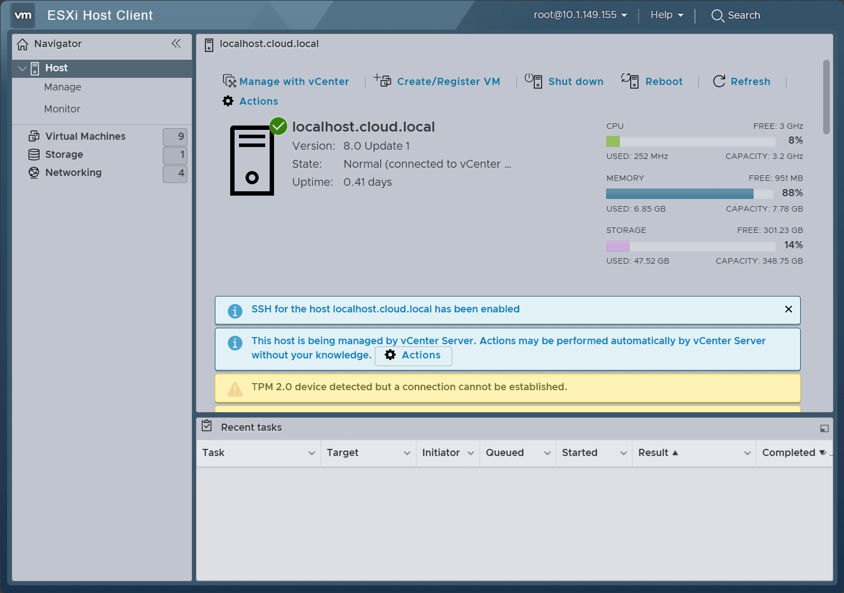Collapse the Navigator panel
The width and height of the screenshot is (844, 593).
[176, 44]
